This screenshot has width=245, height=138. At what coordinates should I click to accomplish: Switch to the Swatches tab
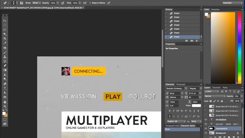pos(215,10)
